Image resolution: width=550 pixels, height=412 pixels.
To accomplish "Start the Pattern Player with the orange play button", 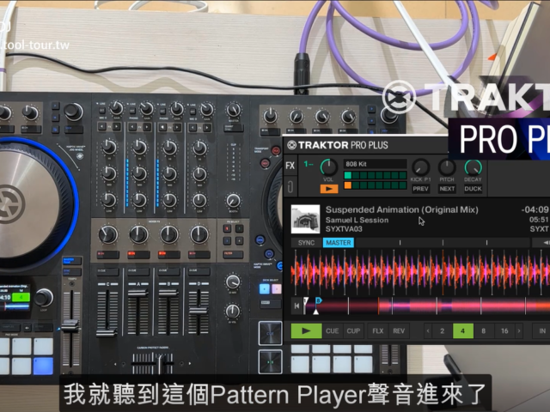I will (329, 189).
